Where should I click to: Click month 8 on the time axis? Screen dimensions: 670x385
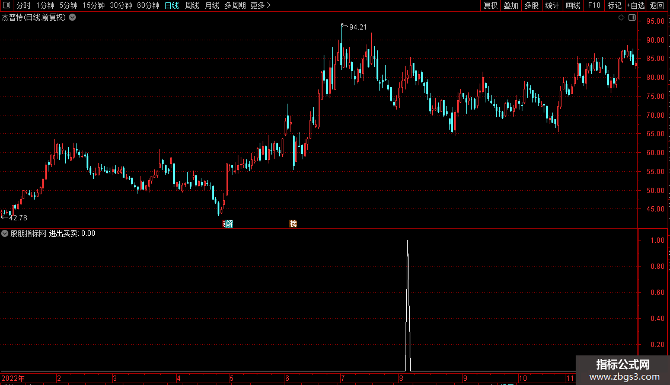point(401,378)
